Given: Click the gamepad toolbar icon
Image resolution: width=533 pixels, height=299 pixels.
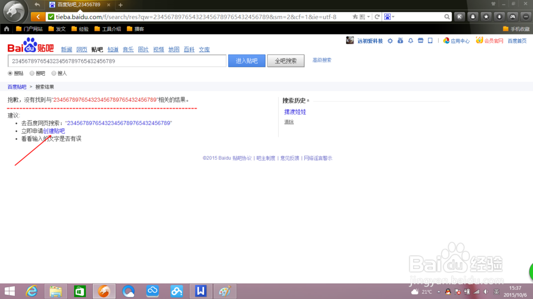Looking at the screenshot, I should tap(513, 16).
